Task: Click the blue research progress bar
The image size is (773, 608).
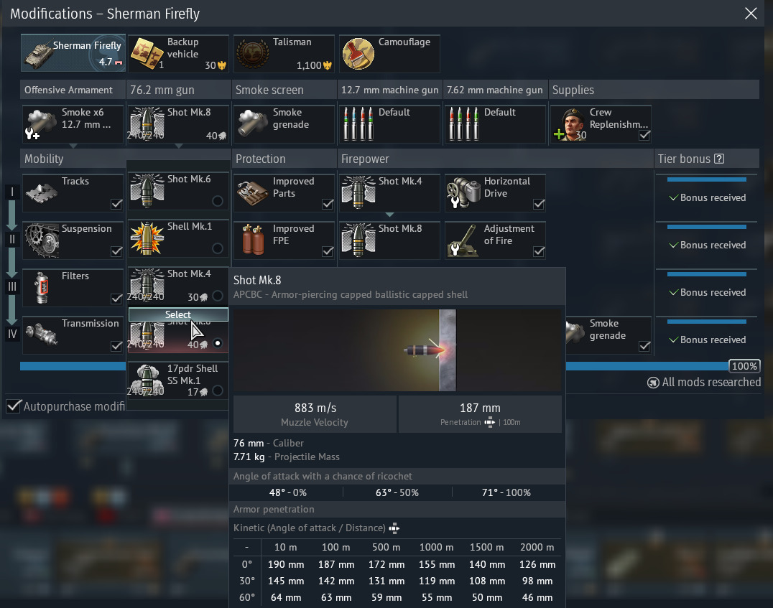Action: (x=72, y=366)
